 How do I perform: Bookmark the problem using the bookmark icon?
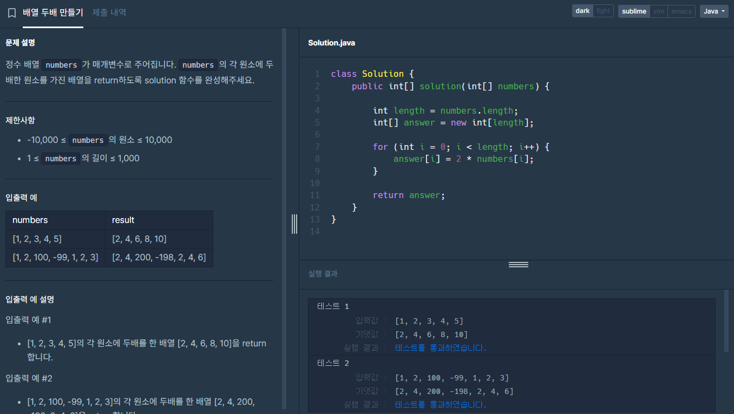point(12,12)
